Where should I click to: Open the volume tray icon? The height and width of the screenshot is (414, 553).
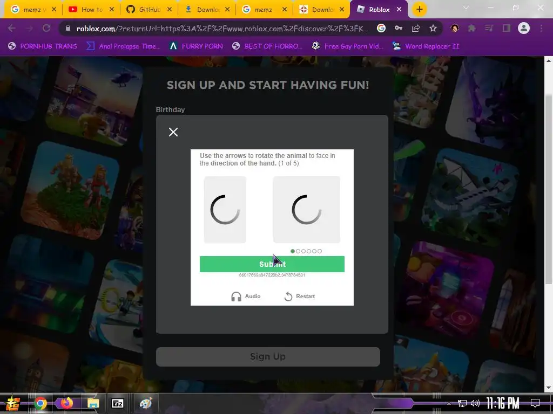(x=475, y=403)
